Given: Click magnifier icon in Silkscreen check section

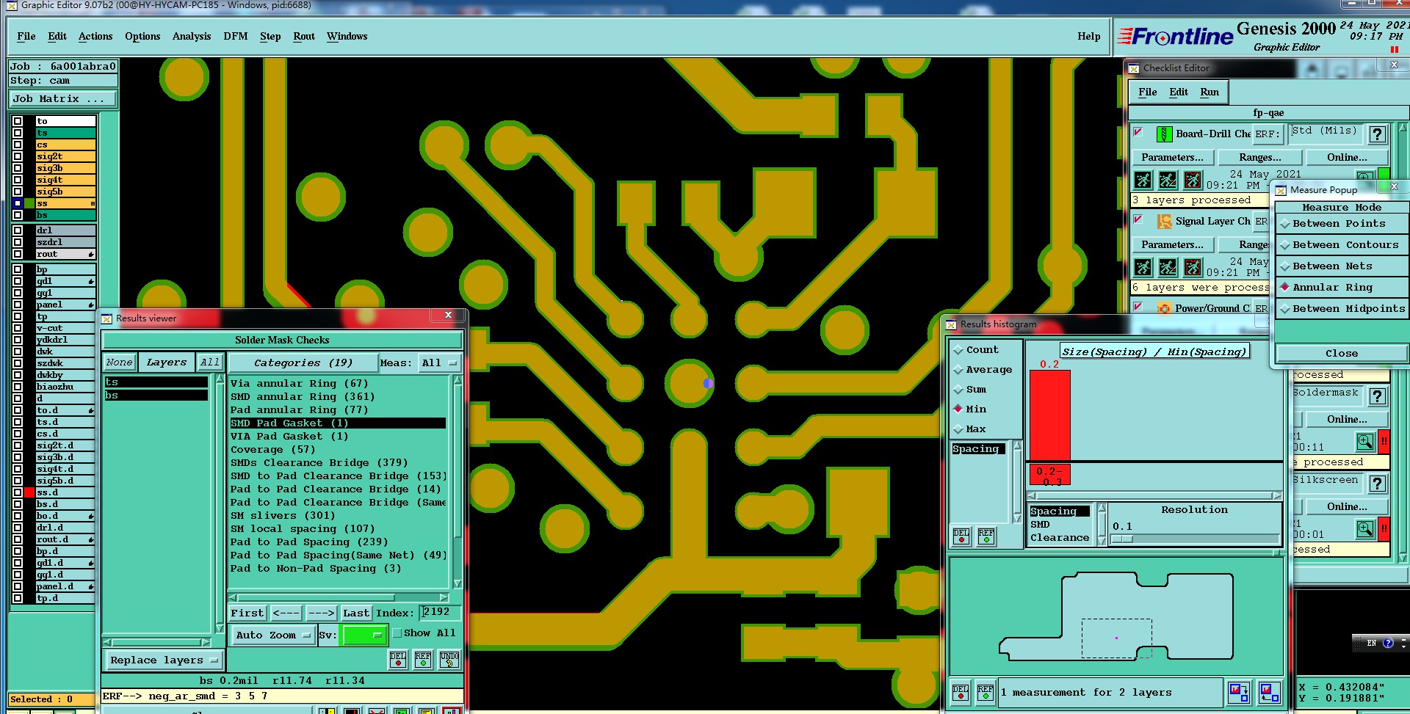Looking at the screenshot, I should (x=1365, y=529).
